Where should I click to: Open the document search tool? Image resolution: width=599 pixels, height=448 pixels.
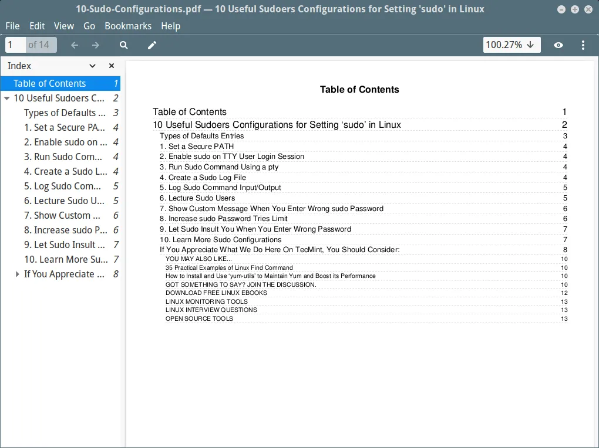(x=123, y=45)
